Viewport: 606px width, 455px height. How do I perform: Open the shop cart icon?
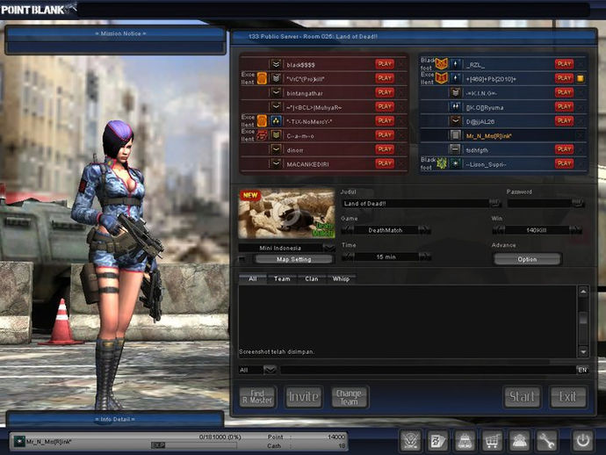492,440
